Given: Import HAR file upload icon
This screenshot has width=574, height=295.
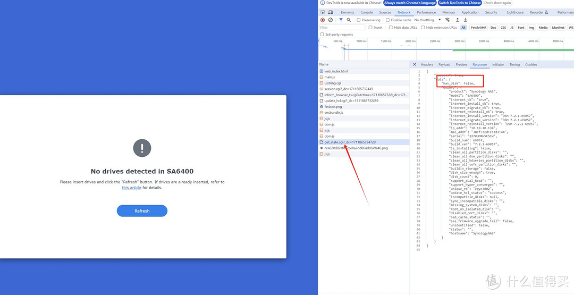Looking at the screenshot, I should tap(457, 20).
